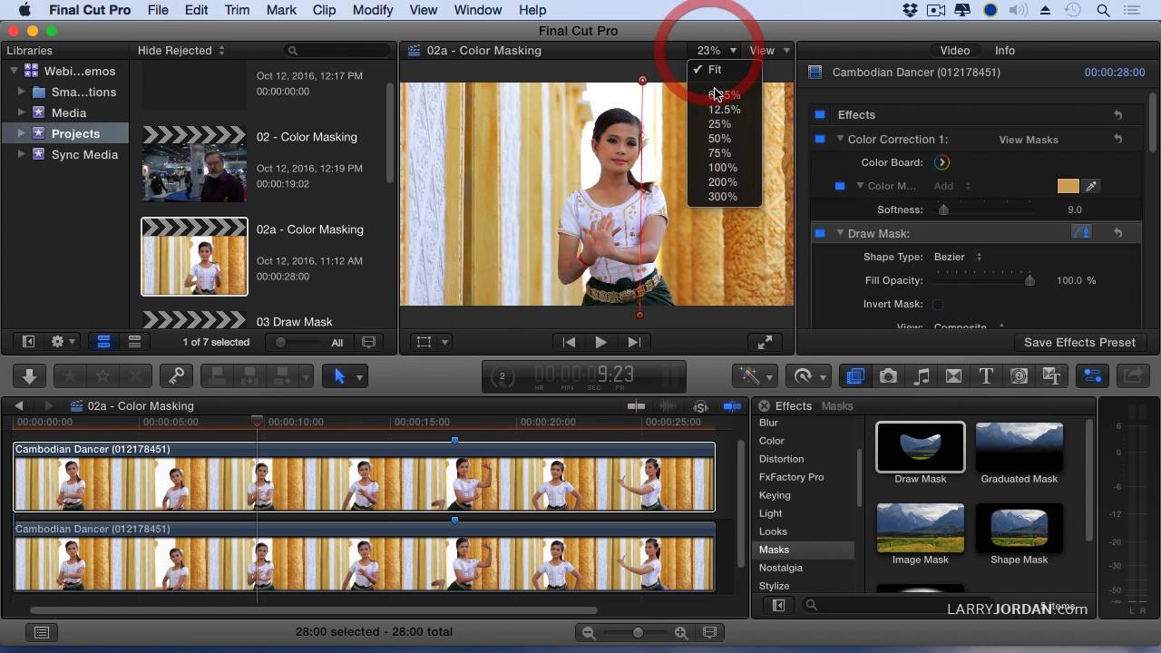Click the Color Mask color swatch

1068,186
